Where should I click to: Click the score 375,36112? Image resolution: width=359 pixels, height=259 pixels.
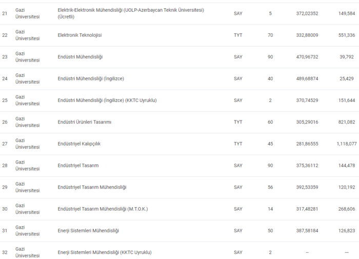click(x=307, y=166)
